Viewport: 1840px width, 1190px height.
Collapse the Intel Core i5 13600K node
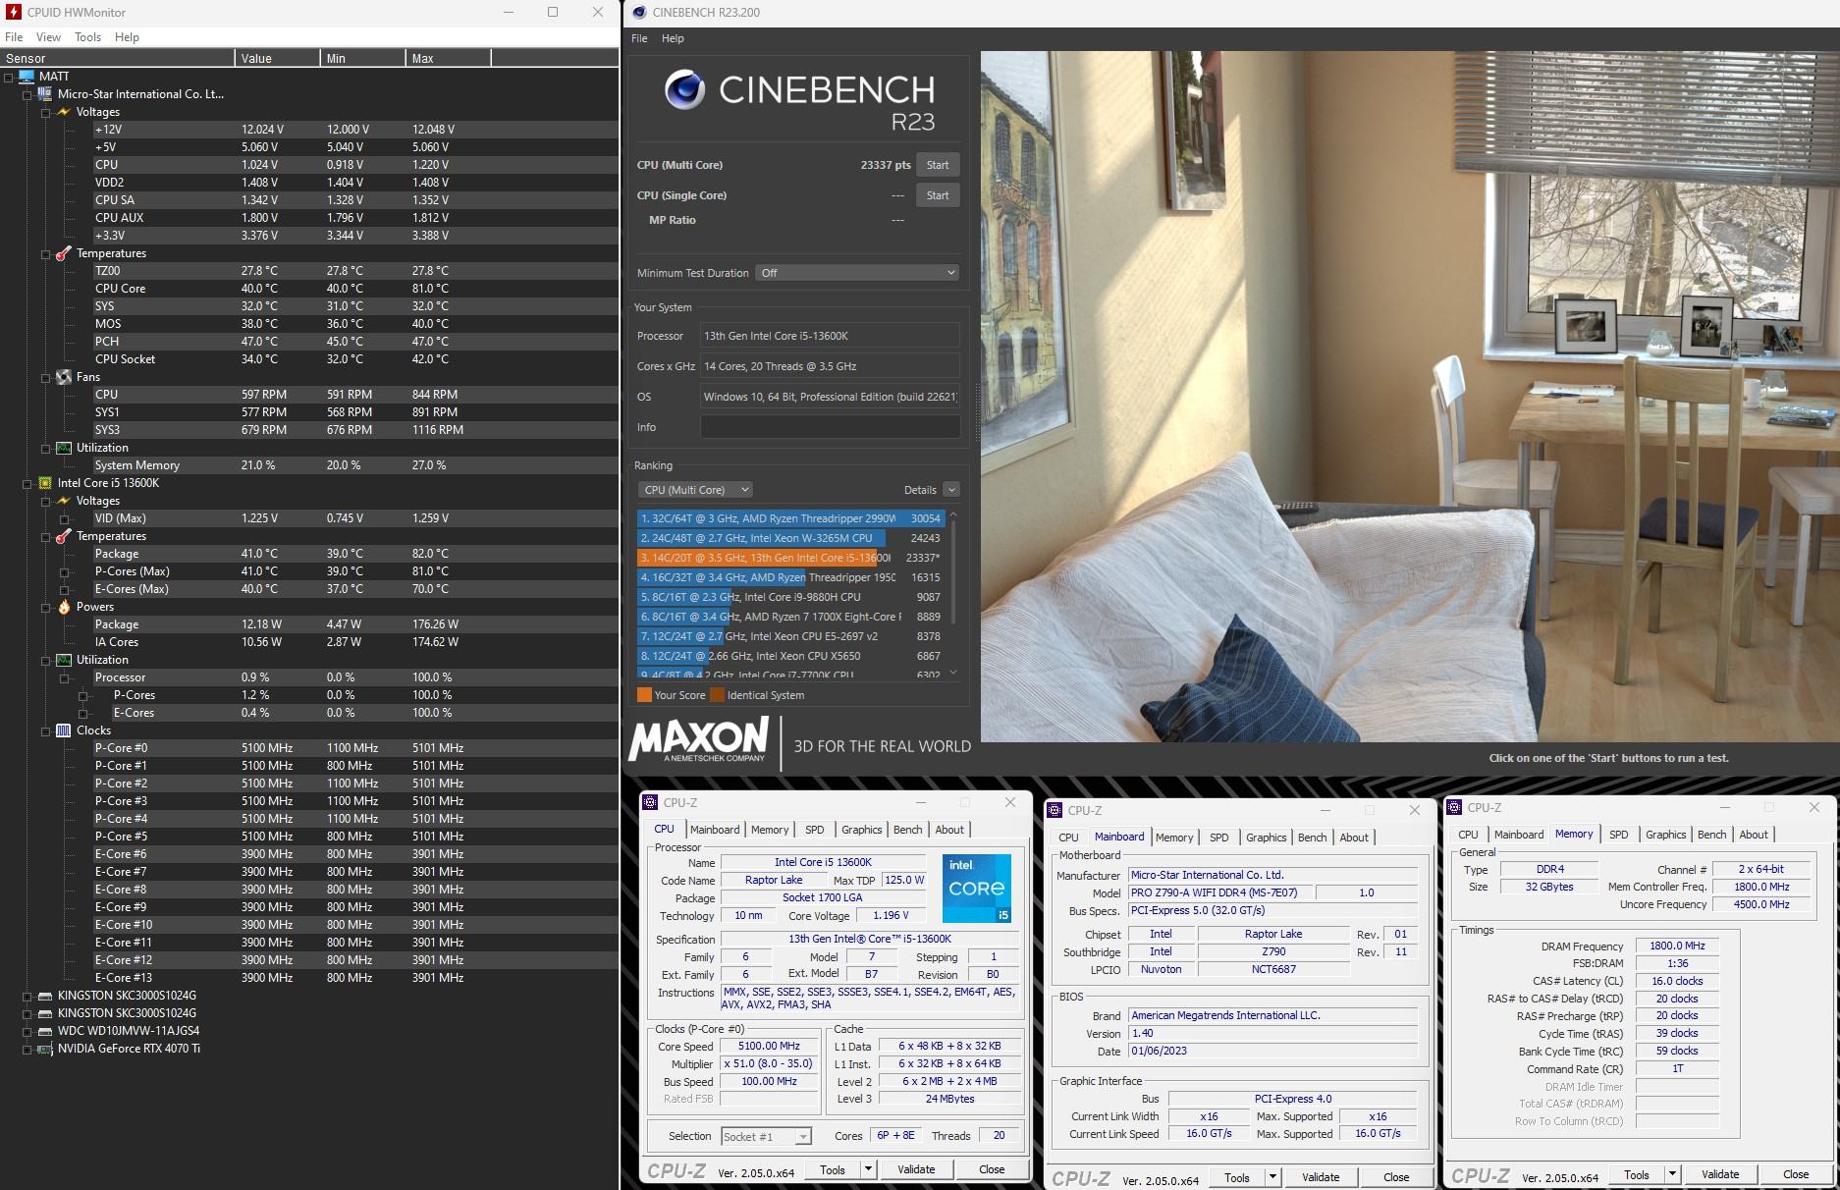click(x=27, y=483)
